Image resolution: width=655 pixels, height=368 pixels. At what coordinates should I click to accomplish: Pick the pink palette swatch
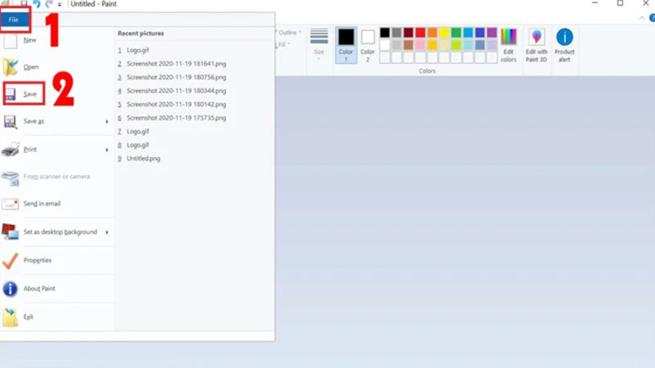[x=420, y=45]
